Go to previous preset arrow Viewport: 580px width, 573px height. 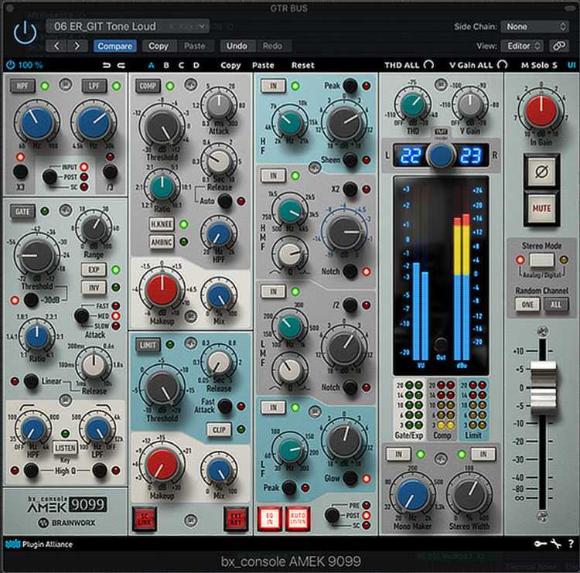56,46
